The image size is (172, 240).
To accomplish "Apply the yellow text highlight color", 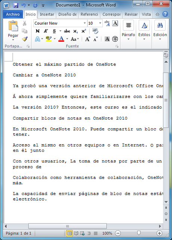I will (x=49, y=39).
